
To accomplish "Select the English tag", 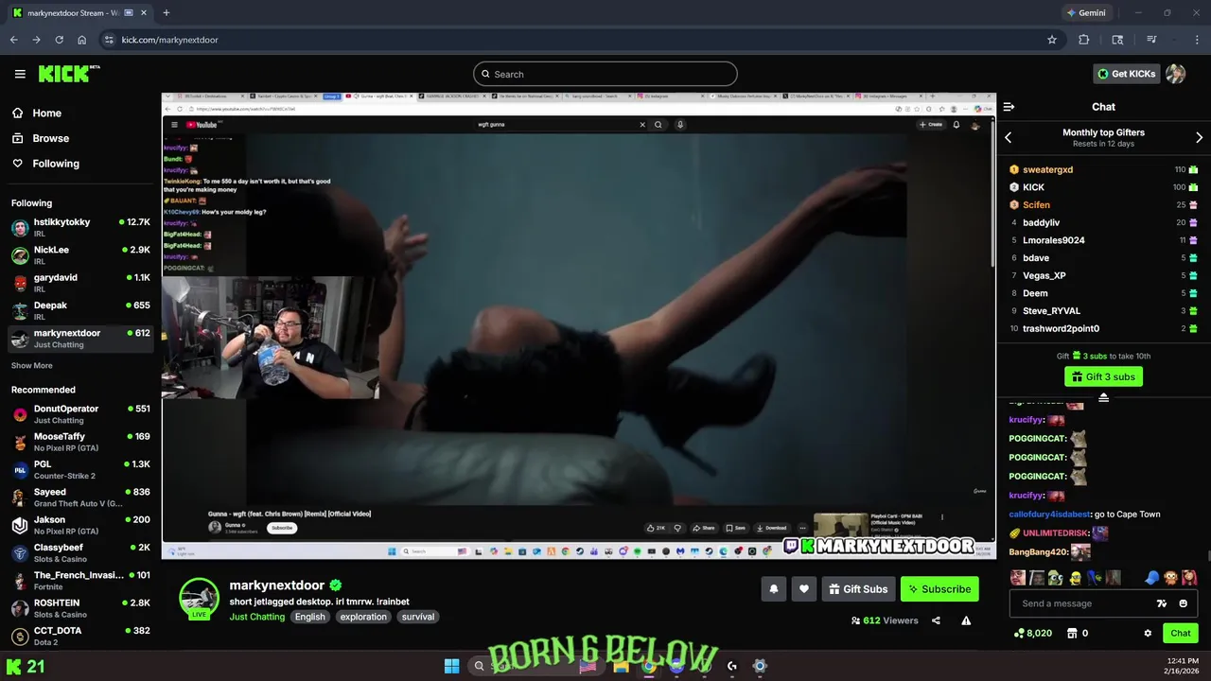I will click(x=309, y=617).
